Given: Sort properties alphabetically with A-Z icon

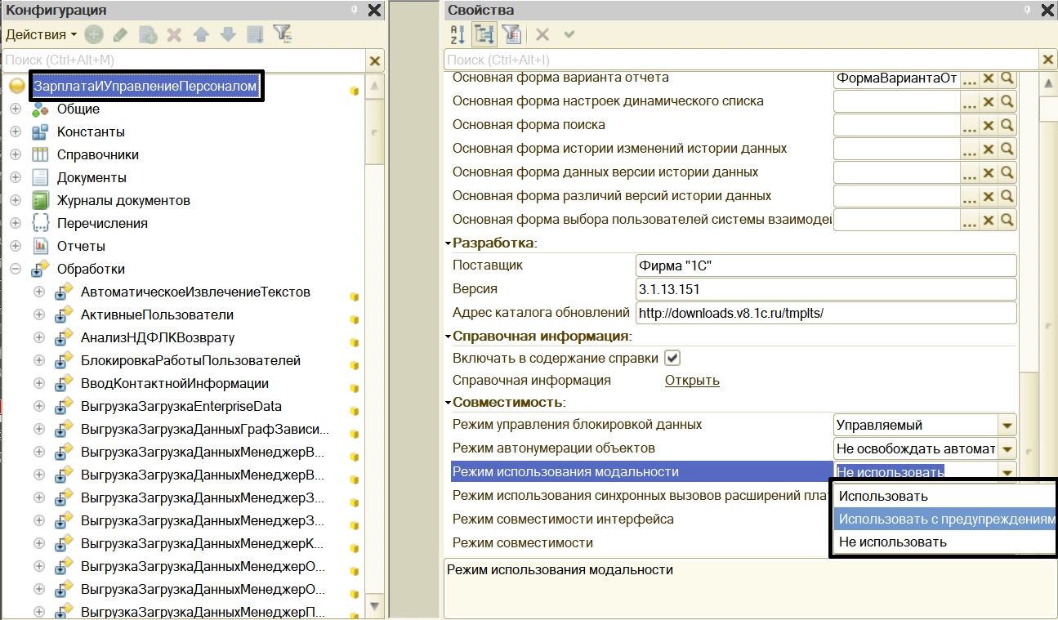Looking at the screenshot, I should point(457,34).
